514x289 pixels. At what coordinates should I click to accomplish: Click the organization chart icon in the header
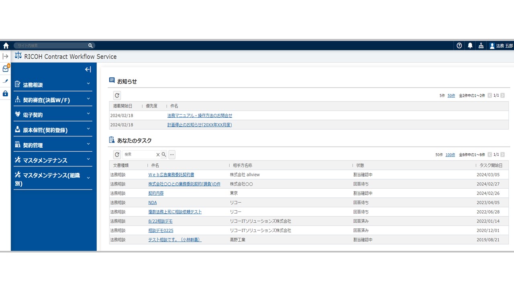click(x=481, y=45)
